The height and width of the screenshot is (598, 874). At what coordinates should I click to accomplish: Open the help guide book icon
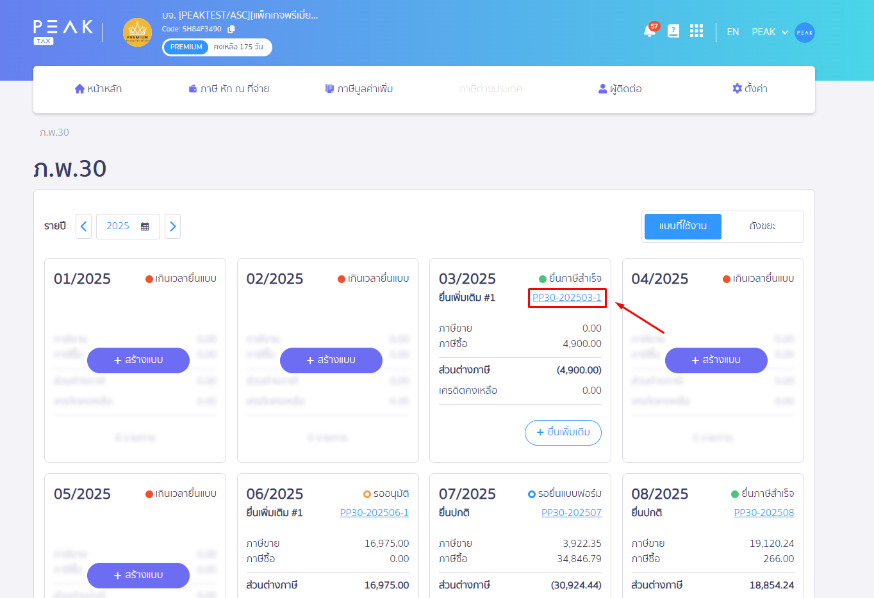tap(673, 31)
